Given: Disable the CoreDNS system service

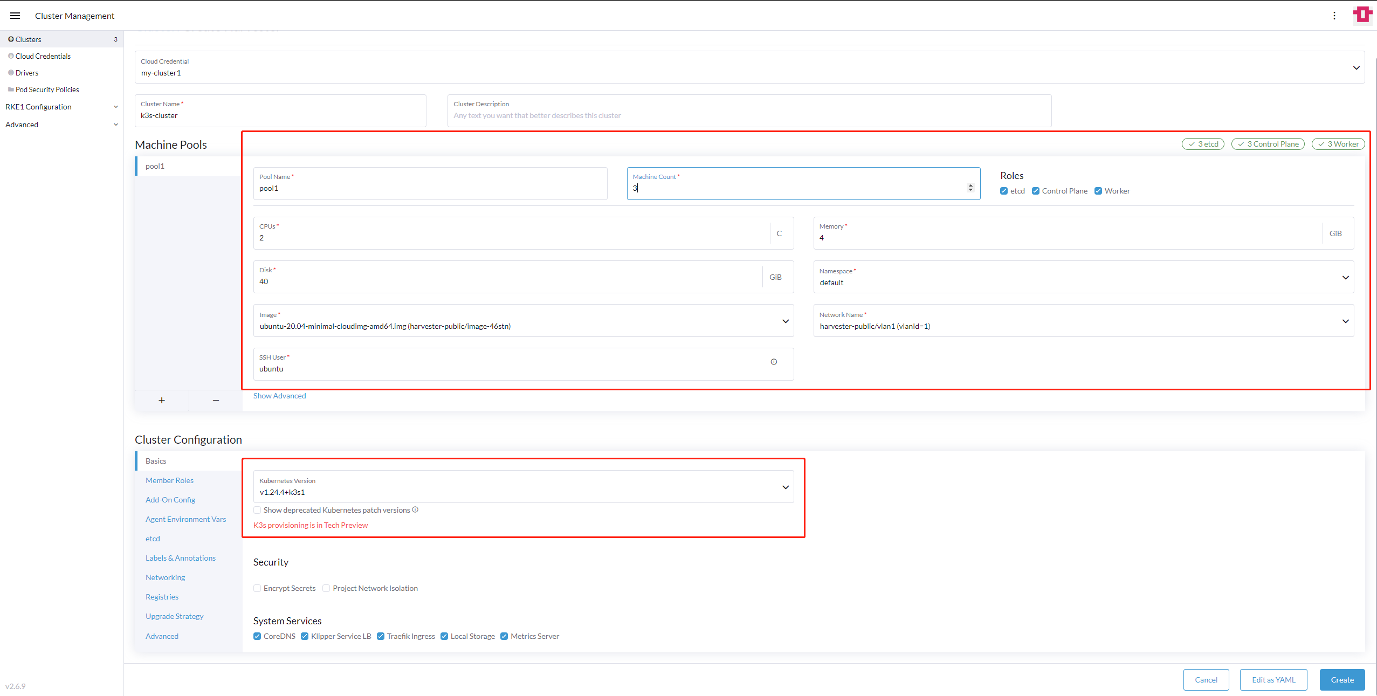Looking at the screenshot, I should [x=257, y=636].
